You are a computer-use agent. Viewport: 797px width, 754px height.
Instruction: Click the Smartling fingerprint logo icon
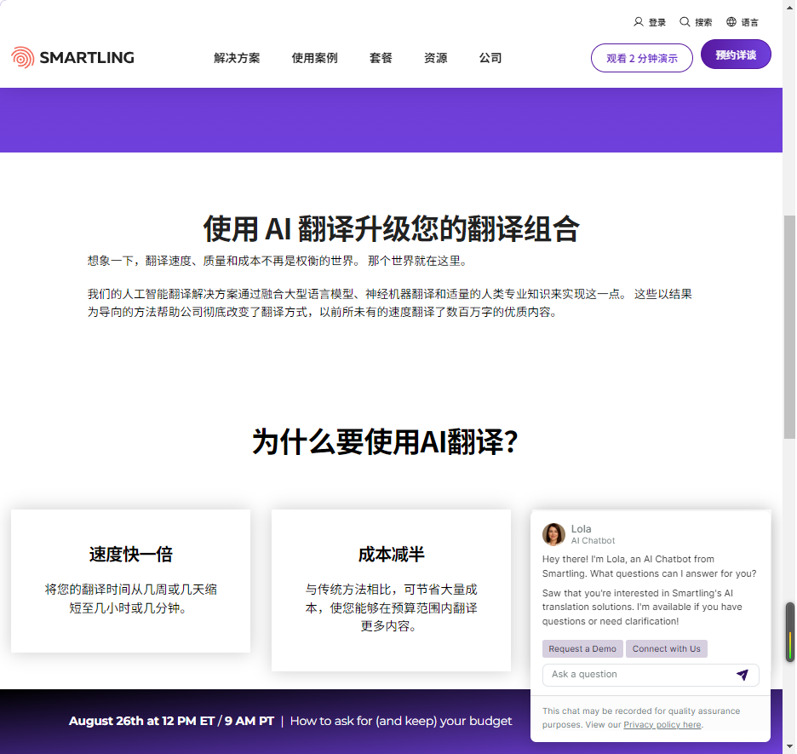pyautogui.click(x=22, y=57)
